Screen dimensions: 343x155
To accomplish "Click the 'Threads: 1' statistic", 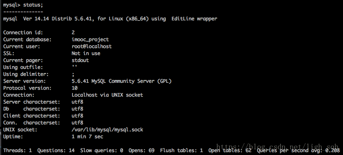I will click(18, 151).
